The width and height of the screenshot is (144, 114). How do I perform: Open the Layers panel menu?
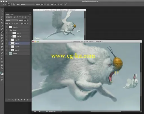pos(30,15)
